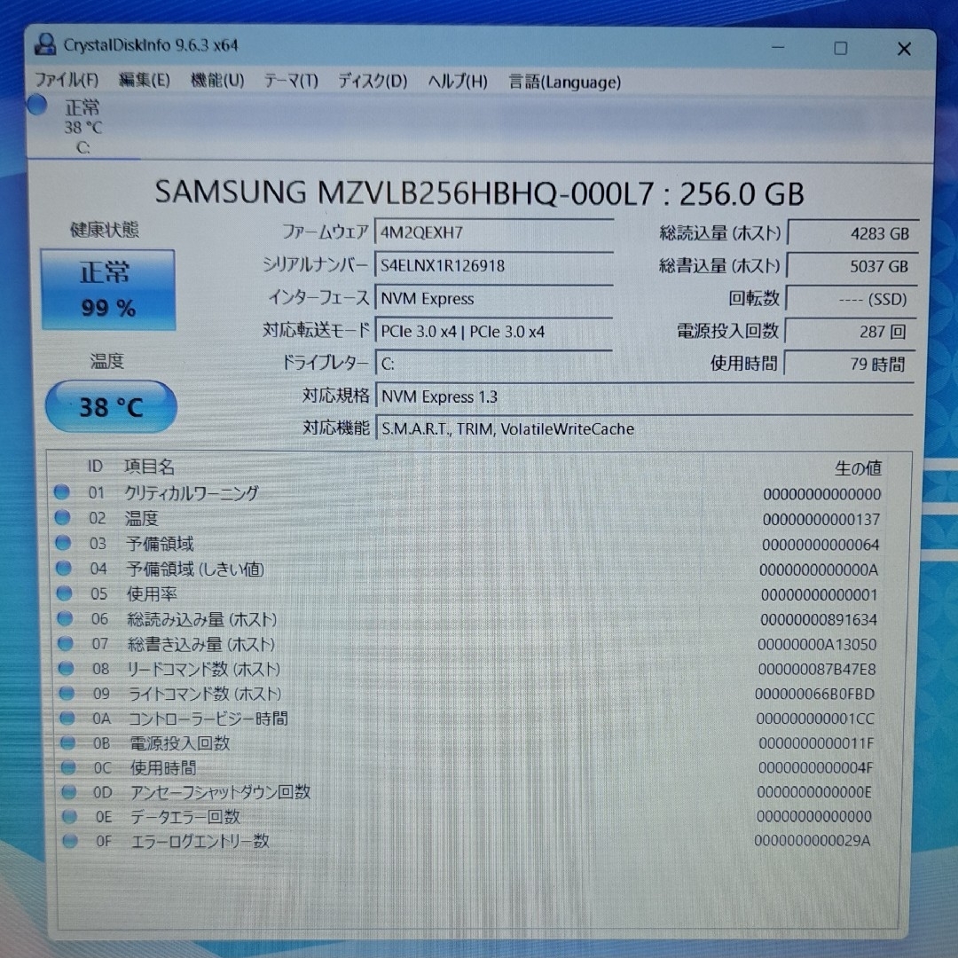
Task: Select the コントローラービジー時間 attribute name
Action: tap(208, 718)
